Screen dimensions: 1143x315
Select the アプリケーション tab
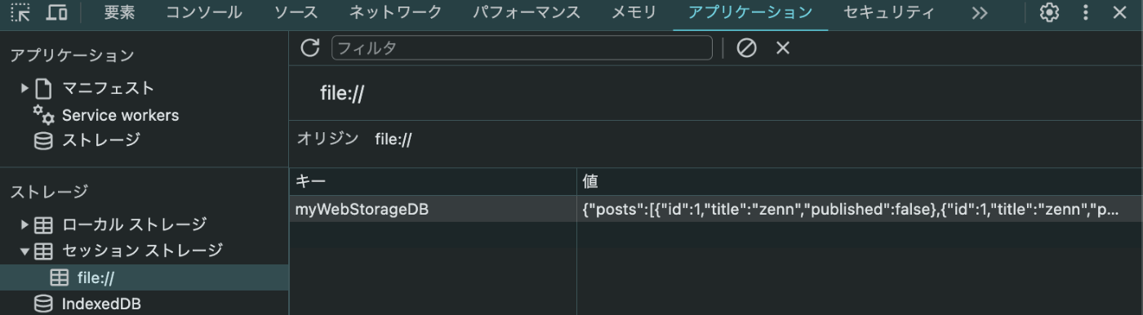pos(750,12)
